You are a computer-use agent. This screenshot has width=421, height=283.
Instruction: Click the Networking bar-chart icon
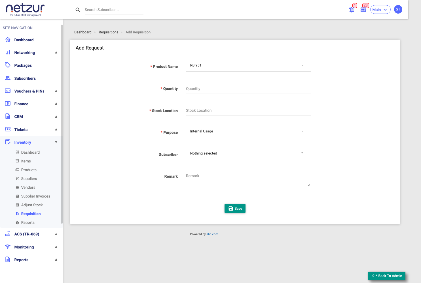[x=8, y=52]
